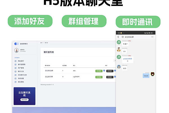Tap the 云生测试1群 chat title
169x113 pixels.
[x=129, y=37]
